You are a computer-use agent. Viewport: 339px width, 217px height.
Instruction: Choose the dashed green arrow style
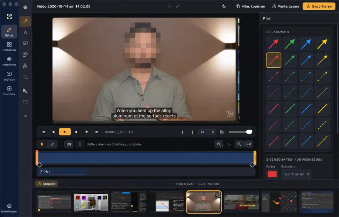290,76
